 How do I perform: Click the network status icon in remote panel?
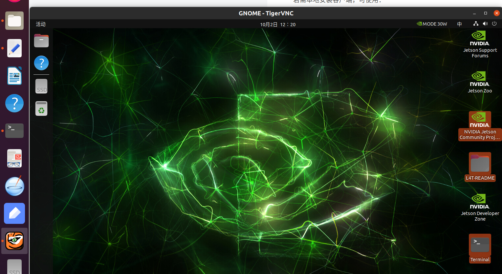(x=476, y=24)
